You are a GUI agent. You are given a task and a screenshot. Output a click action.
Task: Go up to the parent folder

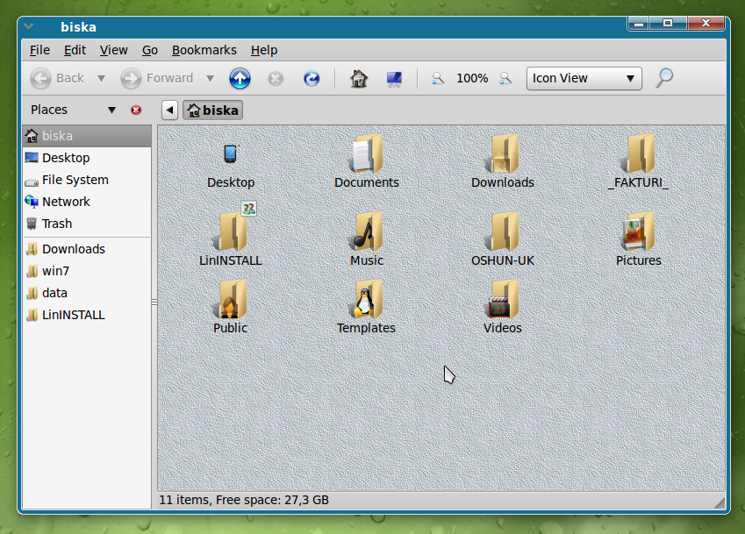pyautogui.click(x=240, y=78)
